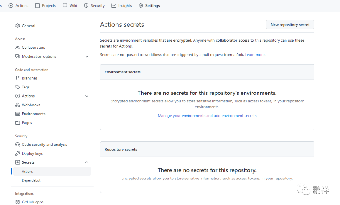The image size is (340, 205).
Task: Click the Webhooks icon
Action: pos(18,105)
